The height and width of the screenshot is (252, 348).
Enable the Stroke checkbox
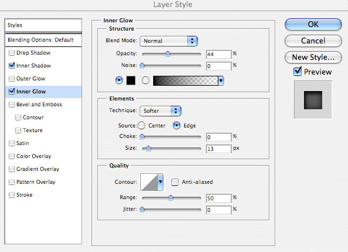[12, 195]
